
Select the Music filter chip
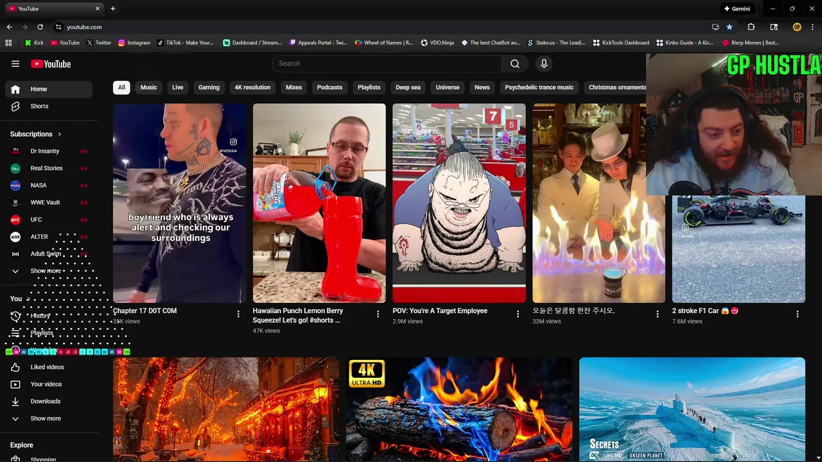(149, 87)
